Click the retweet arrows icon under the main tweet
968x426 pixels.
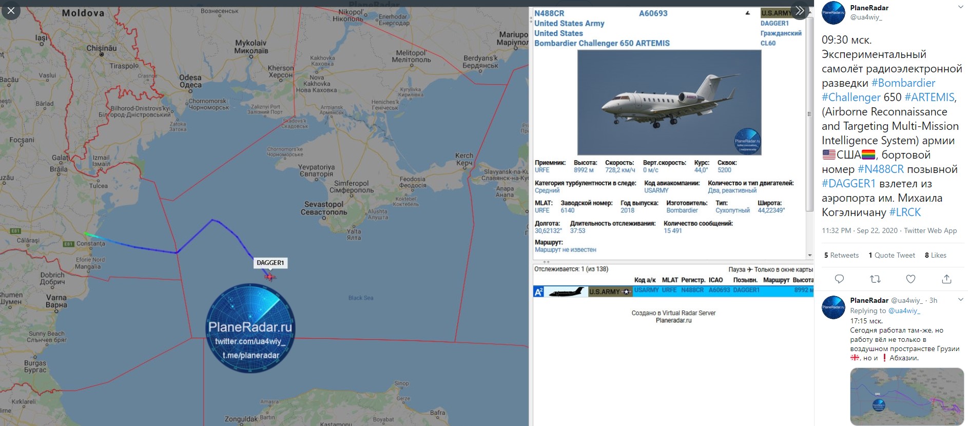click(x=875, y=279)
